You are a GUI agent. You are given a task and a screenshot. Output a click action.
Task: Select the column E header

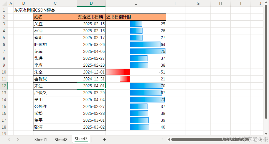pyautogui.click(x=136, y=3)
